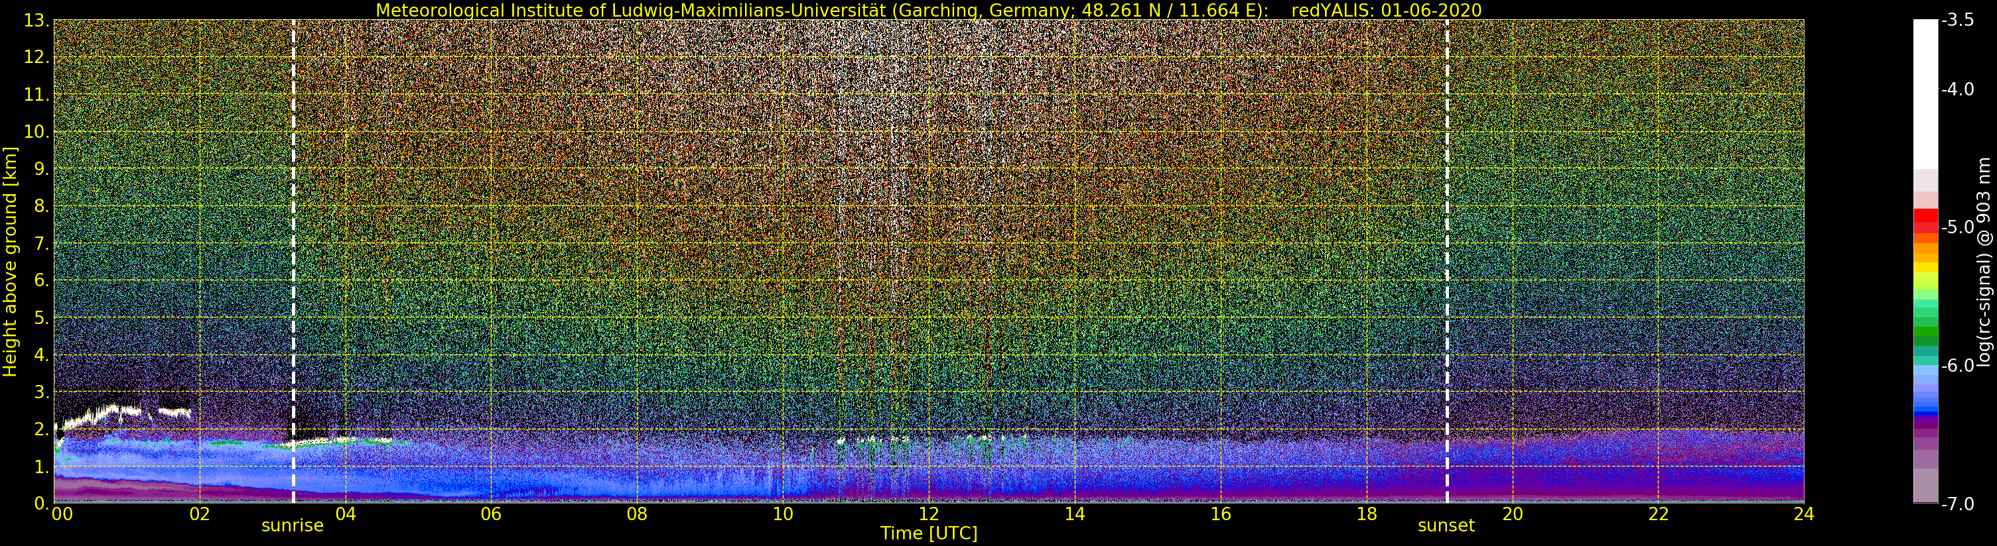Click the -3.5 colorbar top label

1957,20
